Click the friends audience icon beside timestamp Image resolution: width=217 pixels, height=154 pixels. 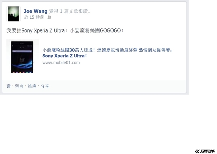coord(50,17)
